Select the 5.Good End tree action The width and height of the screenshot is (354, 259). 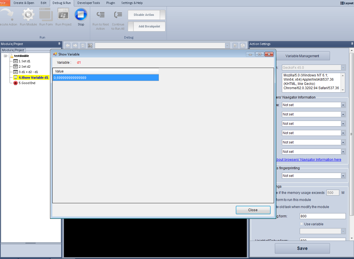(27, 83)
